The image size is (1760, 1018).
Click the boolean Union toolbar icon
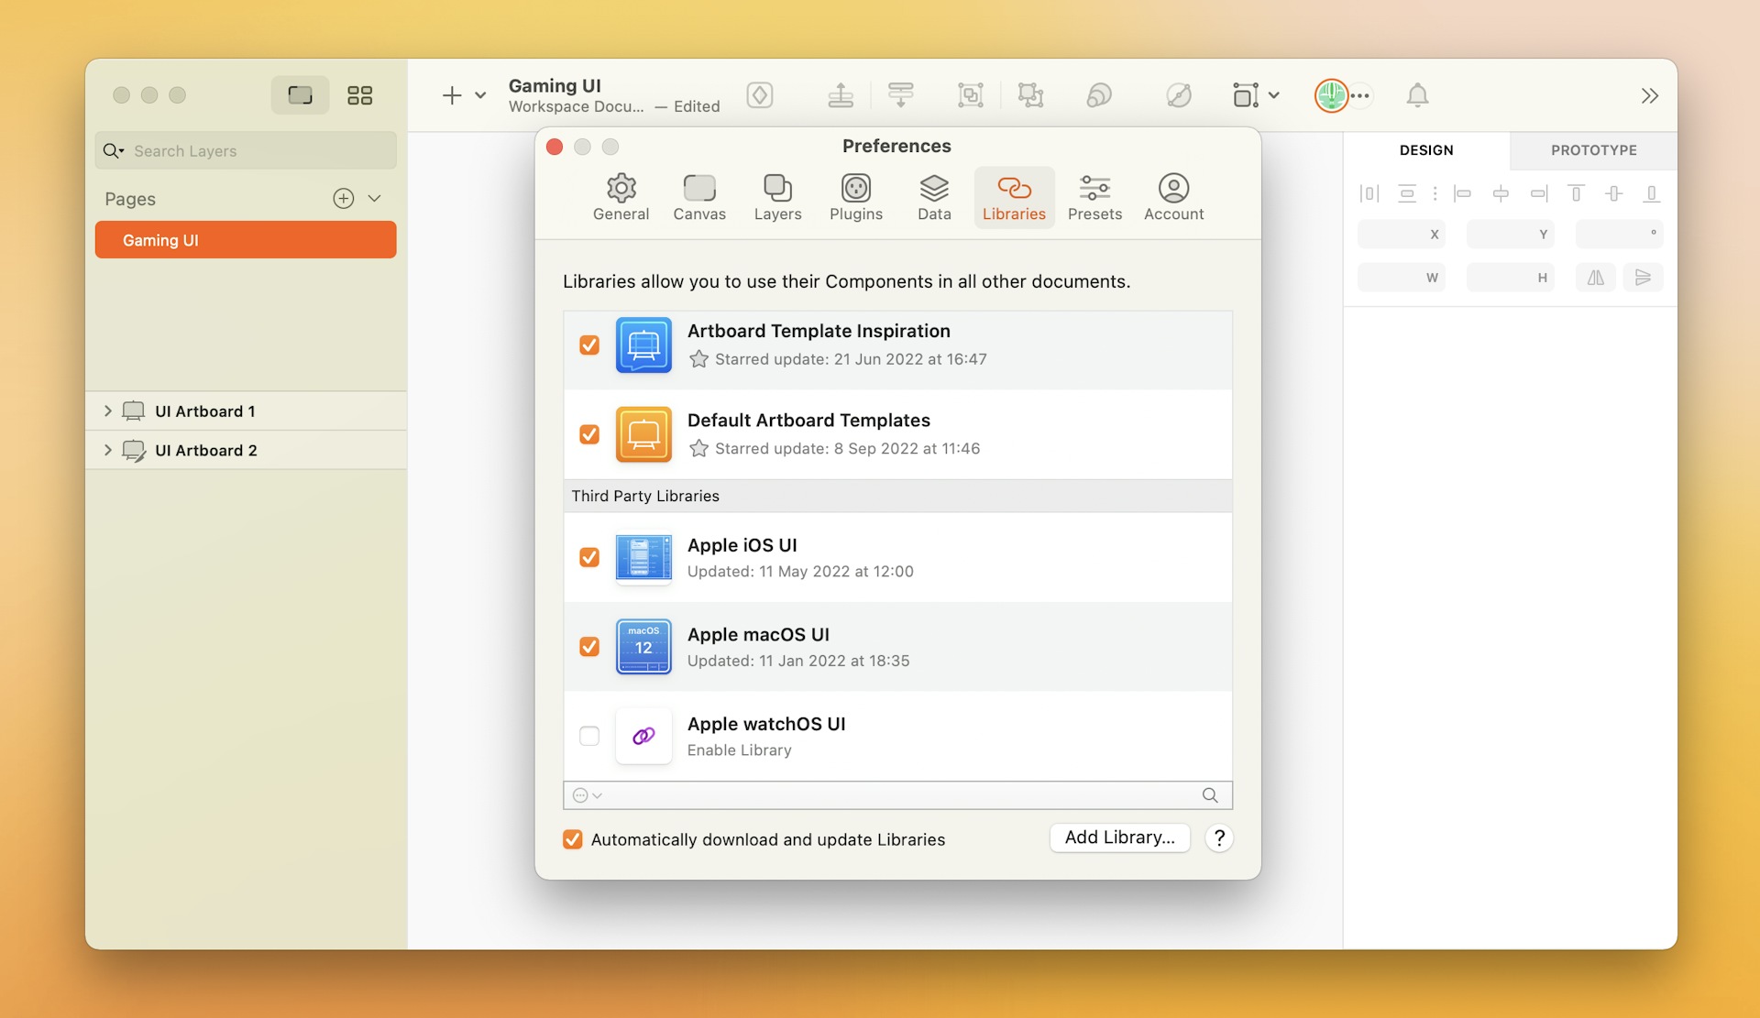[1099, 95]
